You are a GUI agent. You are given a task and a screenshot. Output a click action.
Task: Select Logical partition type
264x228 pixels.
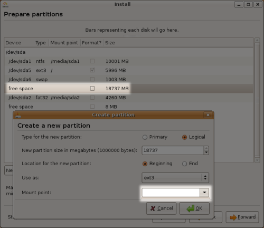(194, 137)
